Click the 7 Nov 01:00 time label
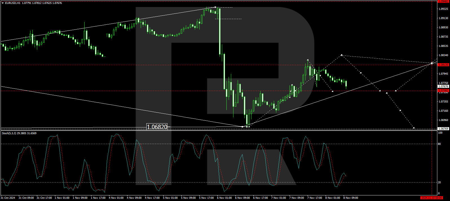 (x=279, y=198)
